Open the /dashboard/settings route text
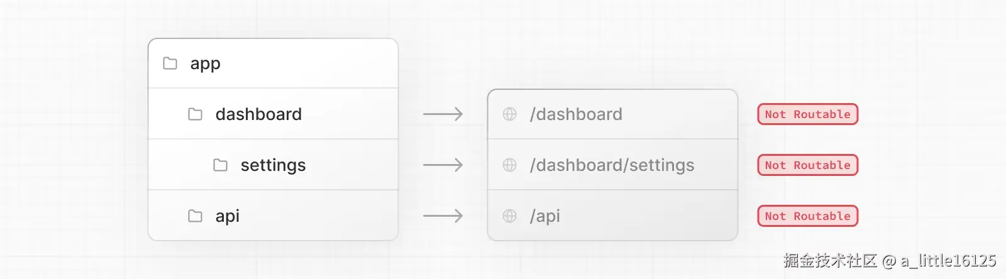Viewport: 1006px width, 279px height. [612, 165]
